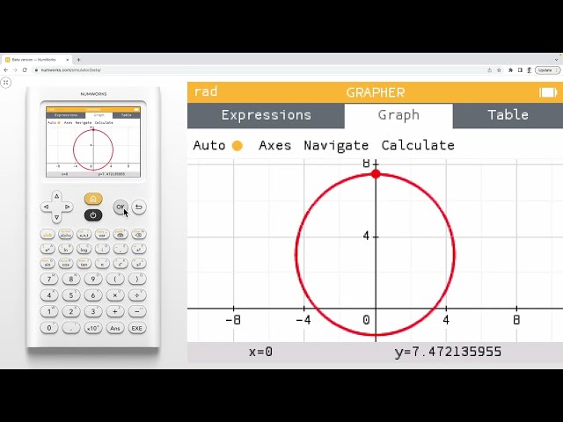Viewport: 563px width, 422px height.
Task: Click the imaginary i key on calculator
Action: [x=102, y=249]
